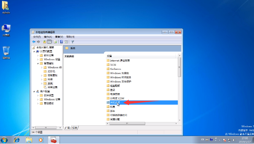This screenshot has height=144, width=254.
Task: Click the funnel Filter icon
Action: [x=72, y=42]
